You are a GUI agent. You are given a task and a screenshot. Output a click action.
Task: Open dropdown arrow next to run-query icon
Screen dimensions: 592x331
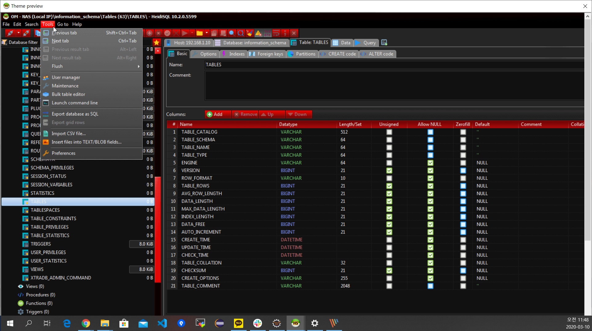coord(192,33)
